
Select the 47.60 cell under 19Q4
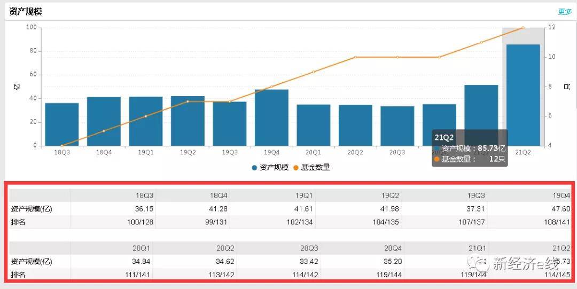click(561, 209)
